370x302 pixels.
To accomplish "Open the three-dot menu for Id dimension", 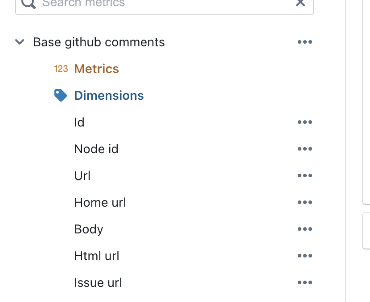I will [305, 122].
